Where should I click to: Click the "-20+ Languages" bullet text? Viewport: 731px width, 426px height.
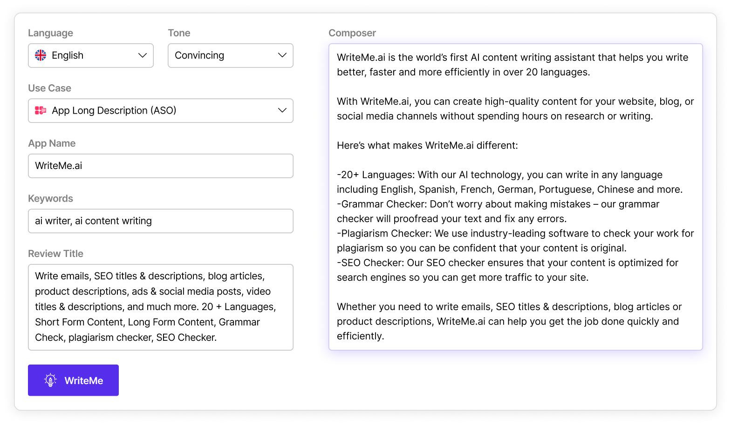[510, 182]
